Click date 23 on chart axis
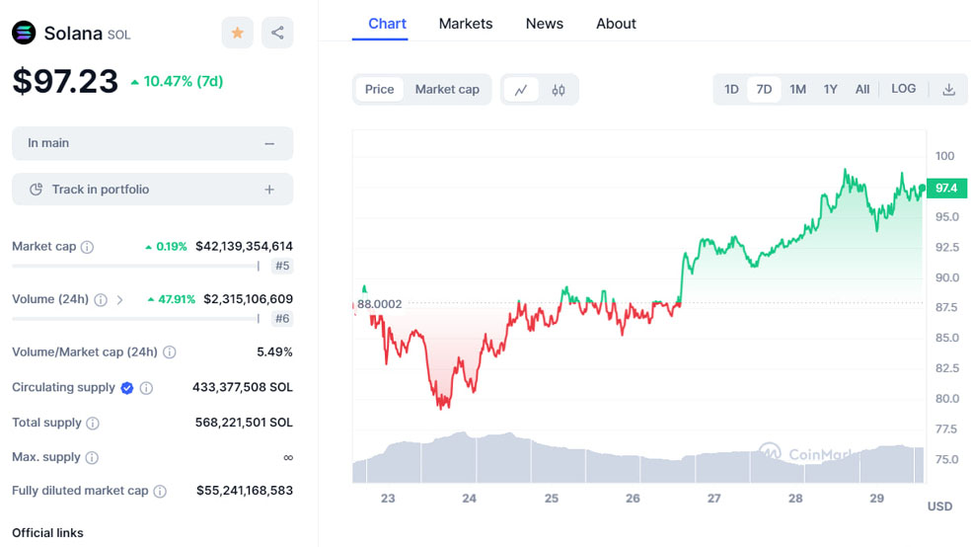Viewport: 971px width, 547px height. (x=388, y=498)
